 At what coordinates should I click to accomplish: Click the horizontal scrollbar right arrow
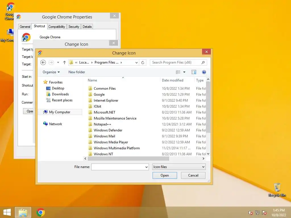203,158
